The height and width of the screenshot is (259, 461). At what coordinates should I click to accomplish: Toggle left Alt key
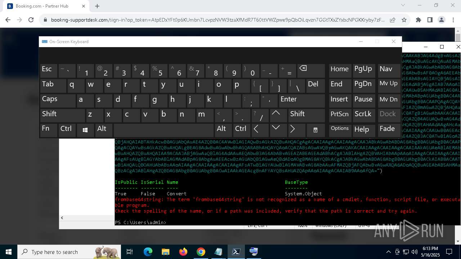point(103,130)
